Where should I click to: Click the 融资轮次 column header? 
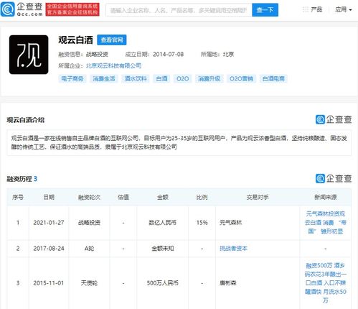89,198
